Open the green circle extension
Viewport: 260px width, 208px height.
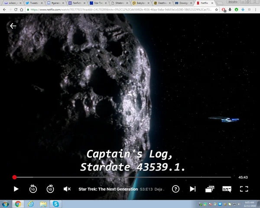(237, 10)
